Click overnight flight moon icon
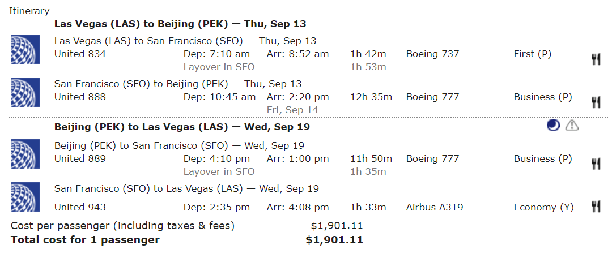Image resolution: width=612 pixels, height=258 pixels. point(553,125)
